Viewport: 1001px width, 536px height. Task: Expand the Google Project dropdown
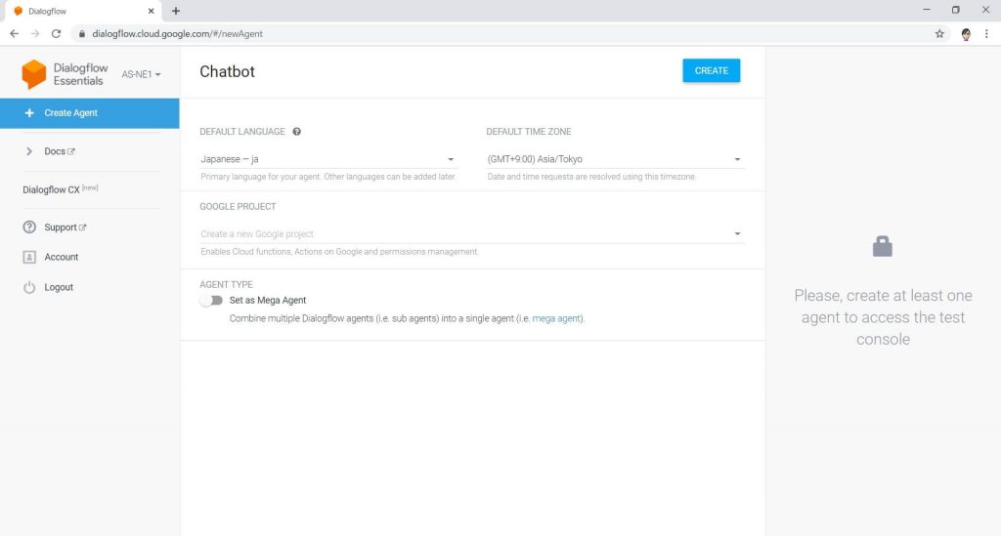(472, 234)
